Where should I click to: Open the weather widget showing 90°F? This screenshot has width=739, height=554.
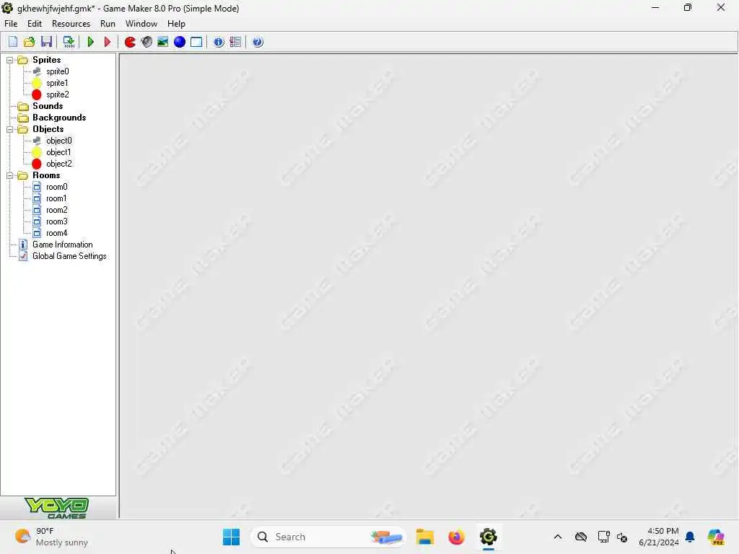(52, 537)
